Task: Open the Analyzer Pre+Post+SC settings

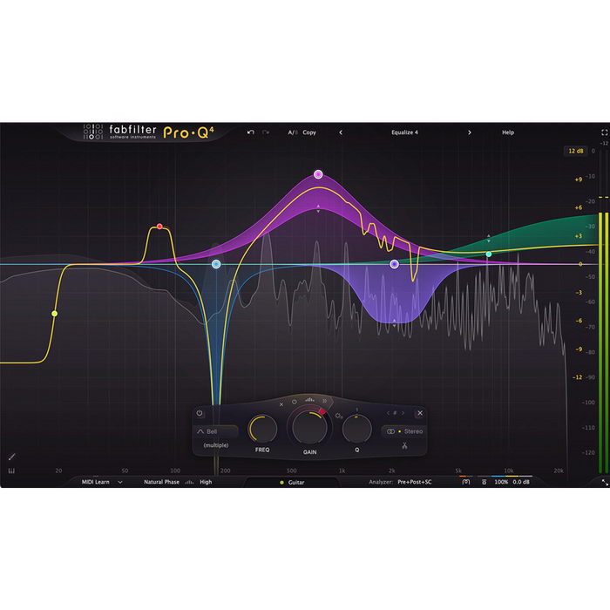Action: coord(414,482)
